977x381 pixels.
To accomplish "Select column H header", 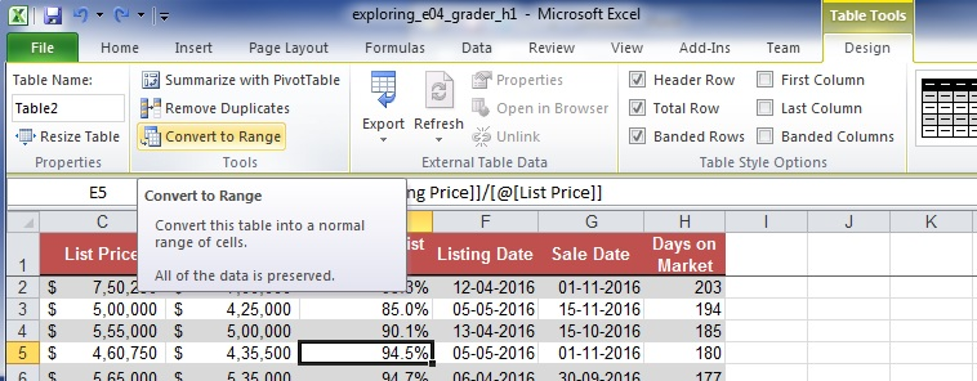I will tap(684, 222).
